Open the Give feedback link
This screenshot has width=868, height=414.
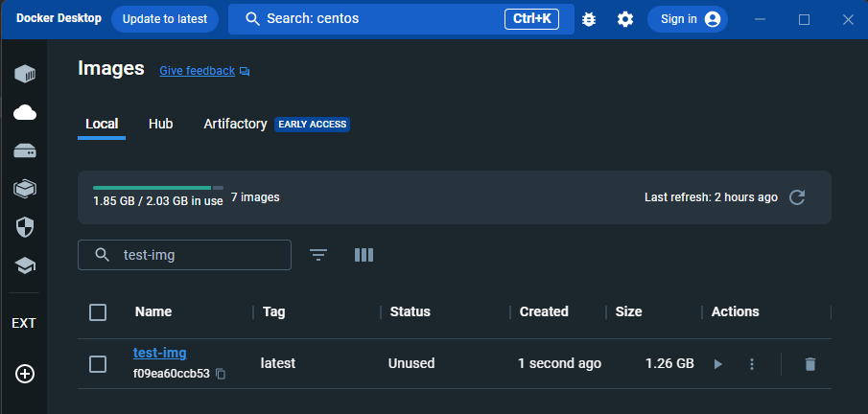(197, 71)
